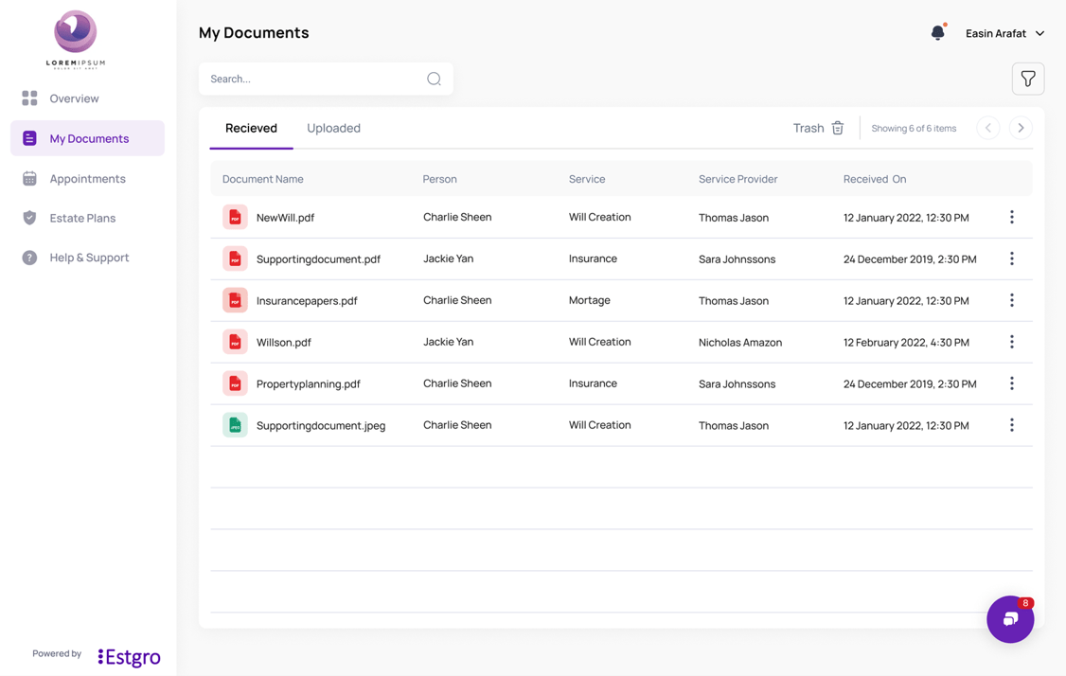Click the Service Provider column header
The height and width of the screenshot is (676, 1066).
coord(738,179)
